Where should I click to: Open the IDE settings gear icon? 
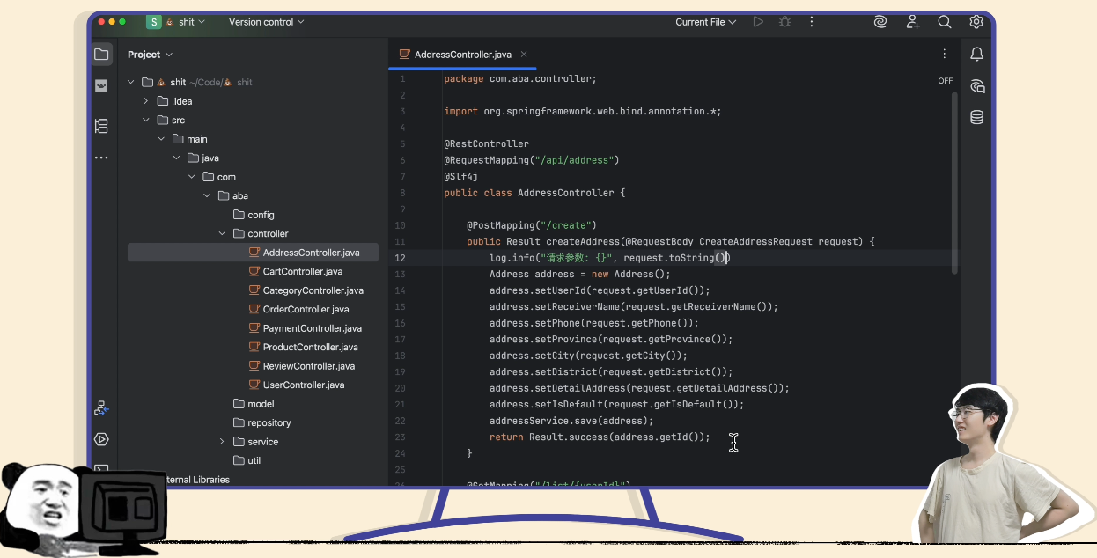(x=976, y=22)
